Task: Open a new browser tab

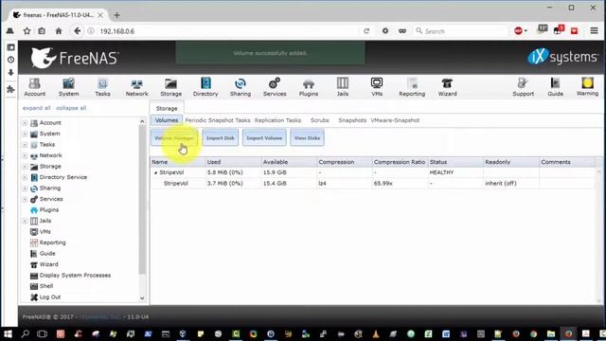Action: (116, 15)
